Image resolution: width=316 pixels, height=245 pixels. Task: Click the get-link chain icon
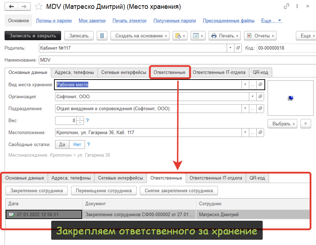point(286,7)
